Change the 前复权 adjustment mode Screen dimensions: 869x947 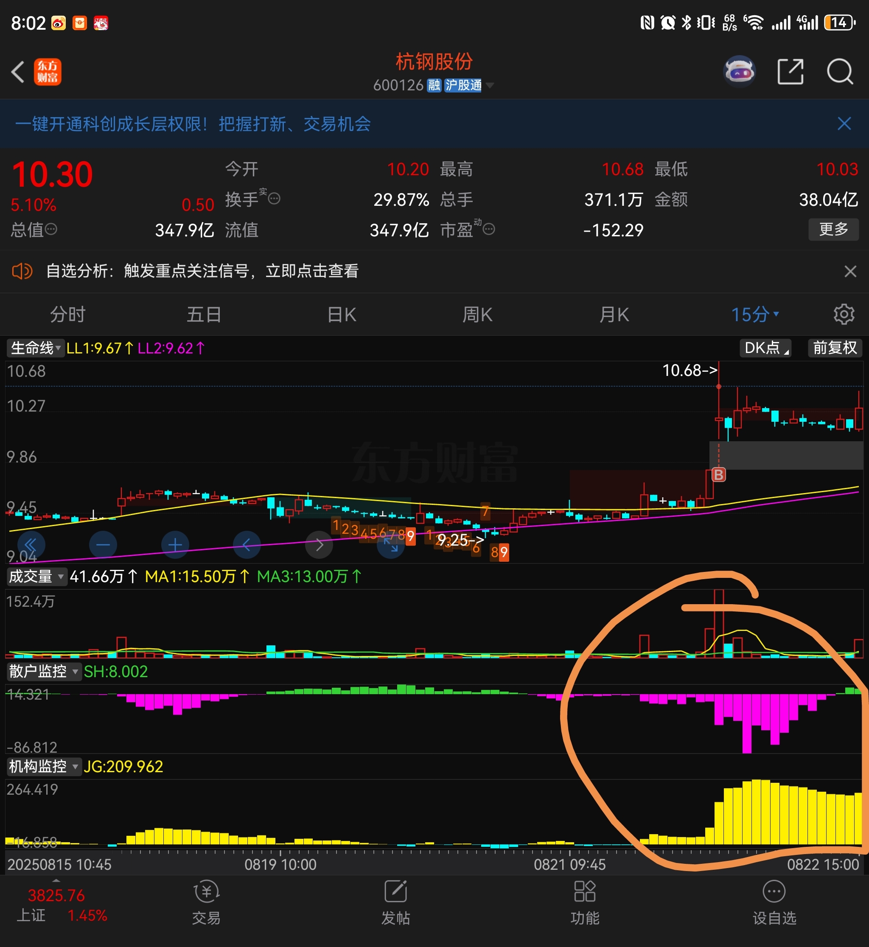pos(835,348)
